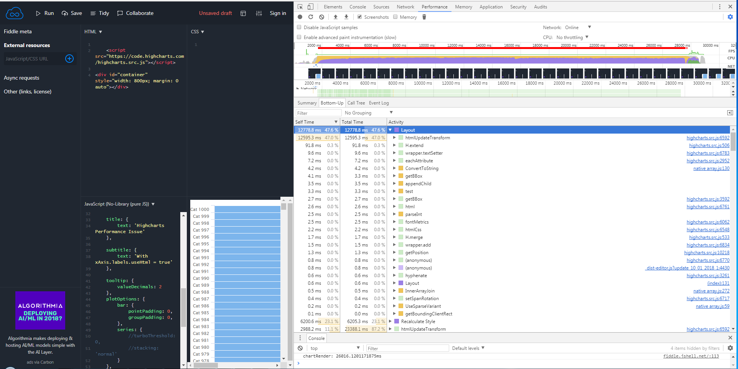Close the console drawer

tap(730, 338)
